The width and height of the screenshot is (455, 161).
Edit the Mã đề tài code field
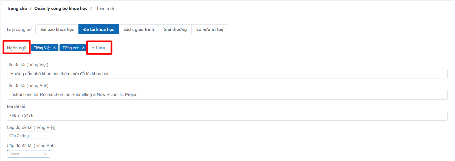tap(227, 116)
